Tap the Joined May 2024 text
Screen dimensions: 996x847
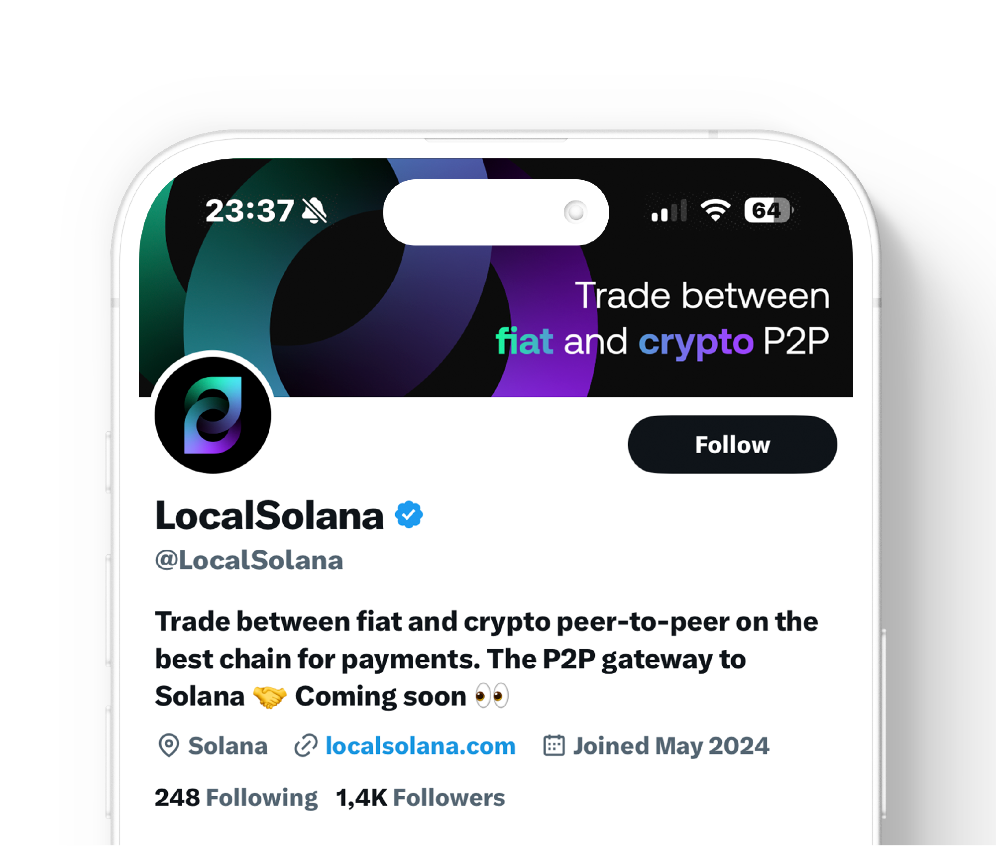pos(671,746)
